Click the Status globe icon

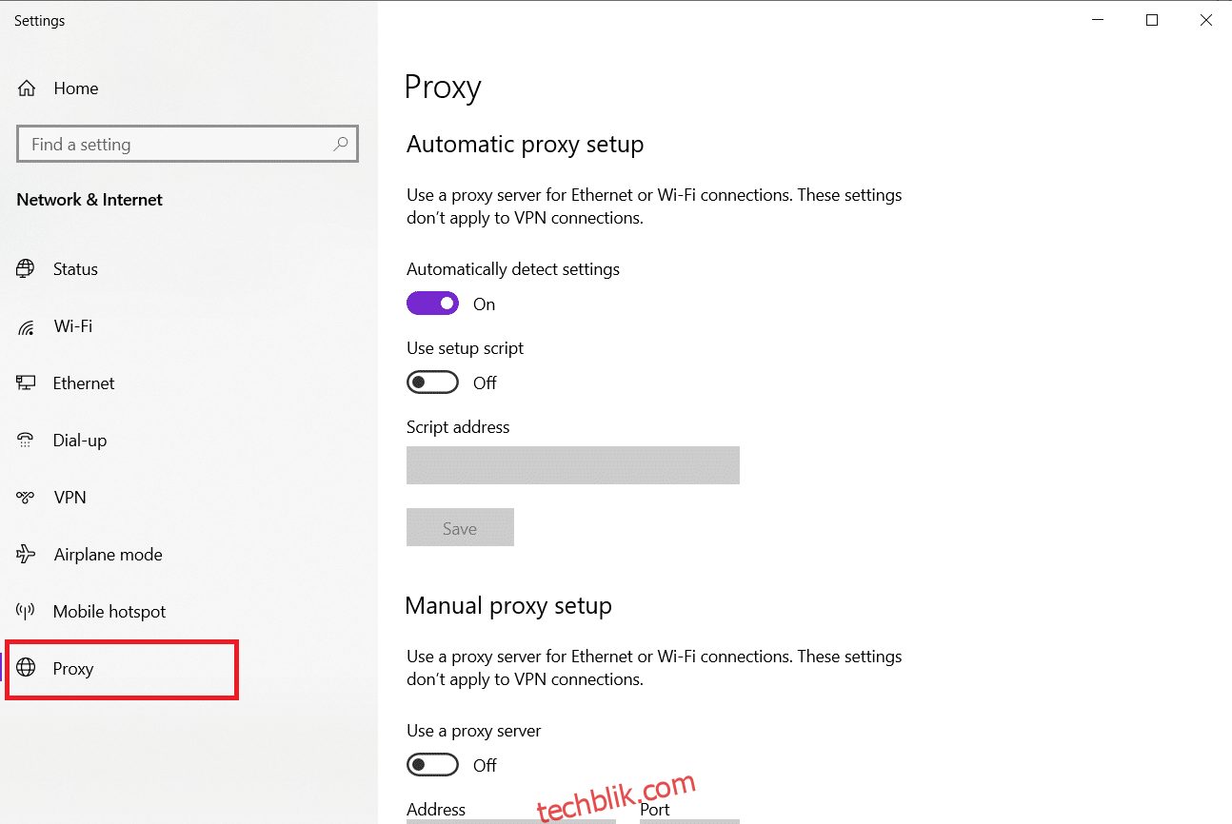(x=26, y=269)
